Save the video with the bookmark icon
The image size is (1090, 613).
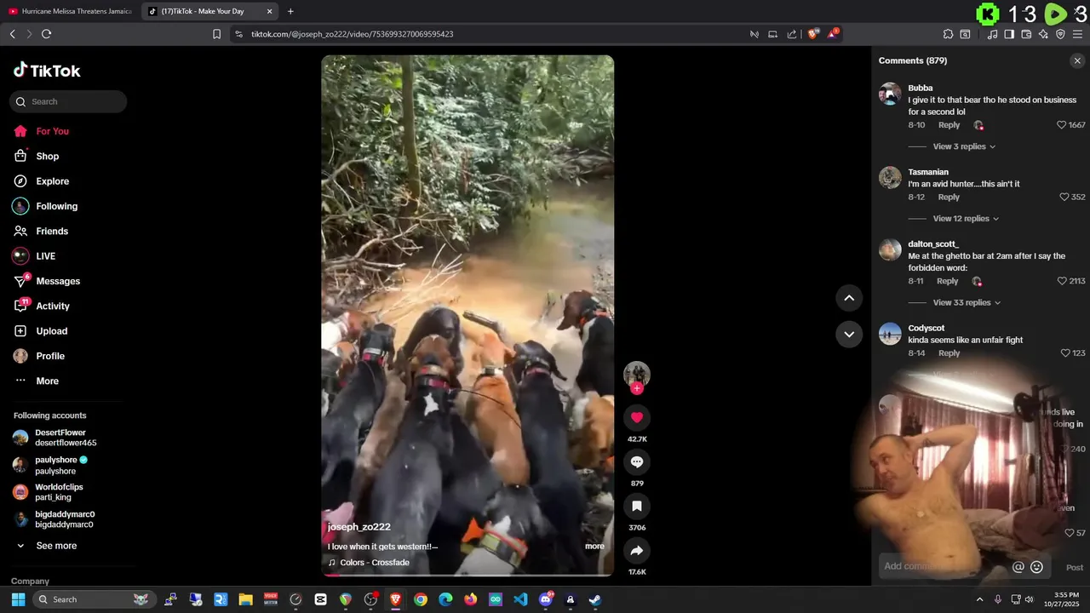click(636, 506)
